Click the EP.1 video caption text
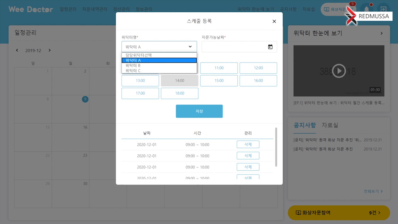This screenshot has height=224, width=398. pos(339,103)
